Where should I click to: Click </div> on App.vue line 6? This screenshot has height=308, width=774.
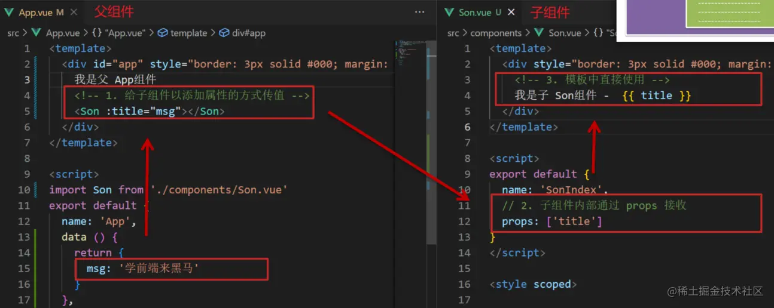point(80,127)
